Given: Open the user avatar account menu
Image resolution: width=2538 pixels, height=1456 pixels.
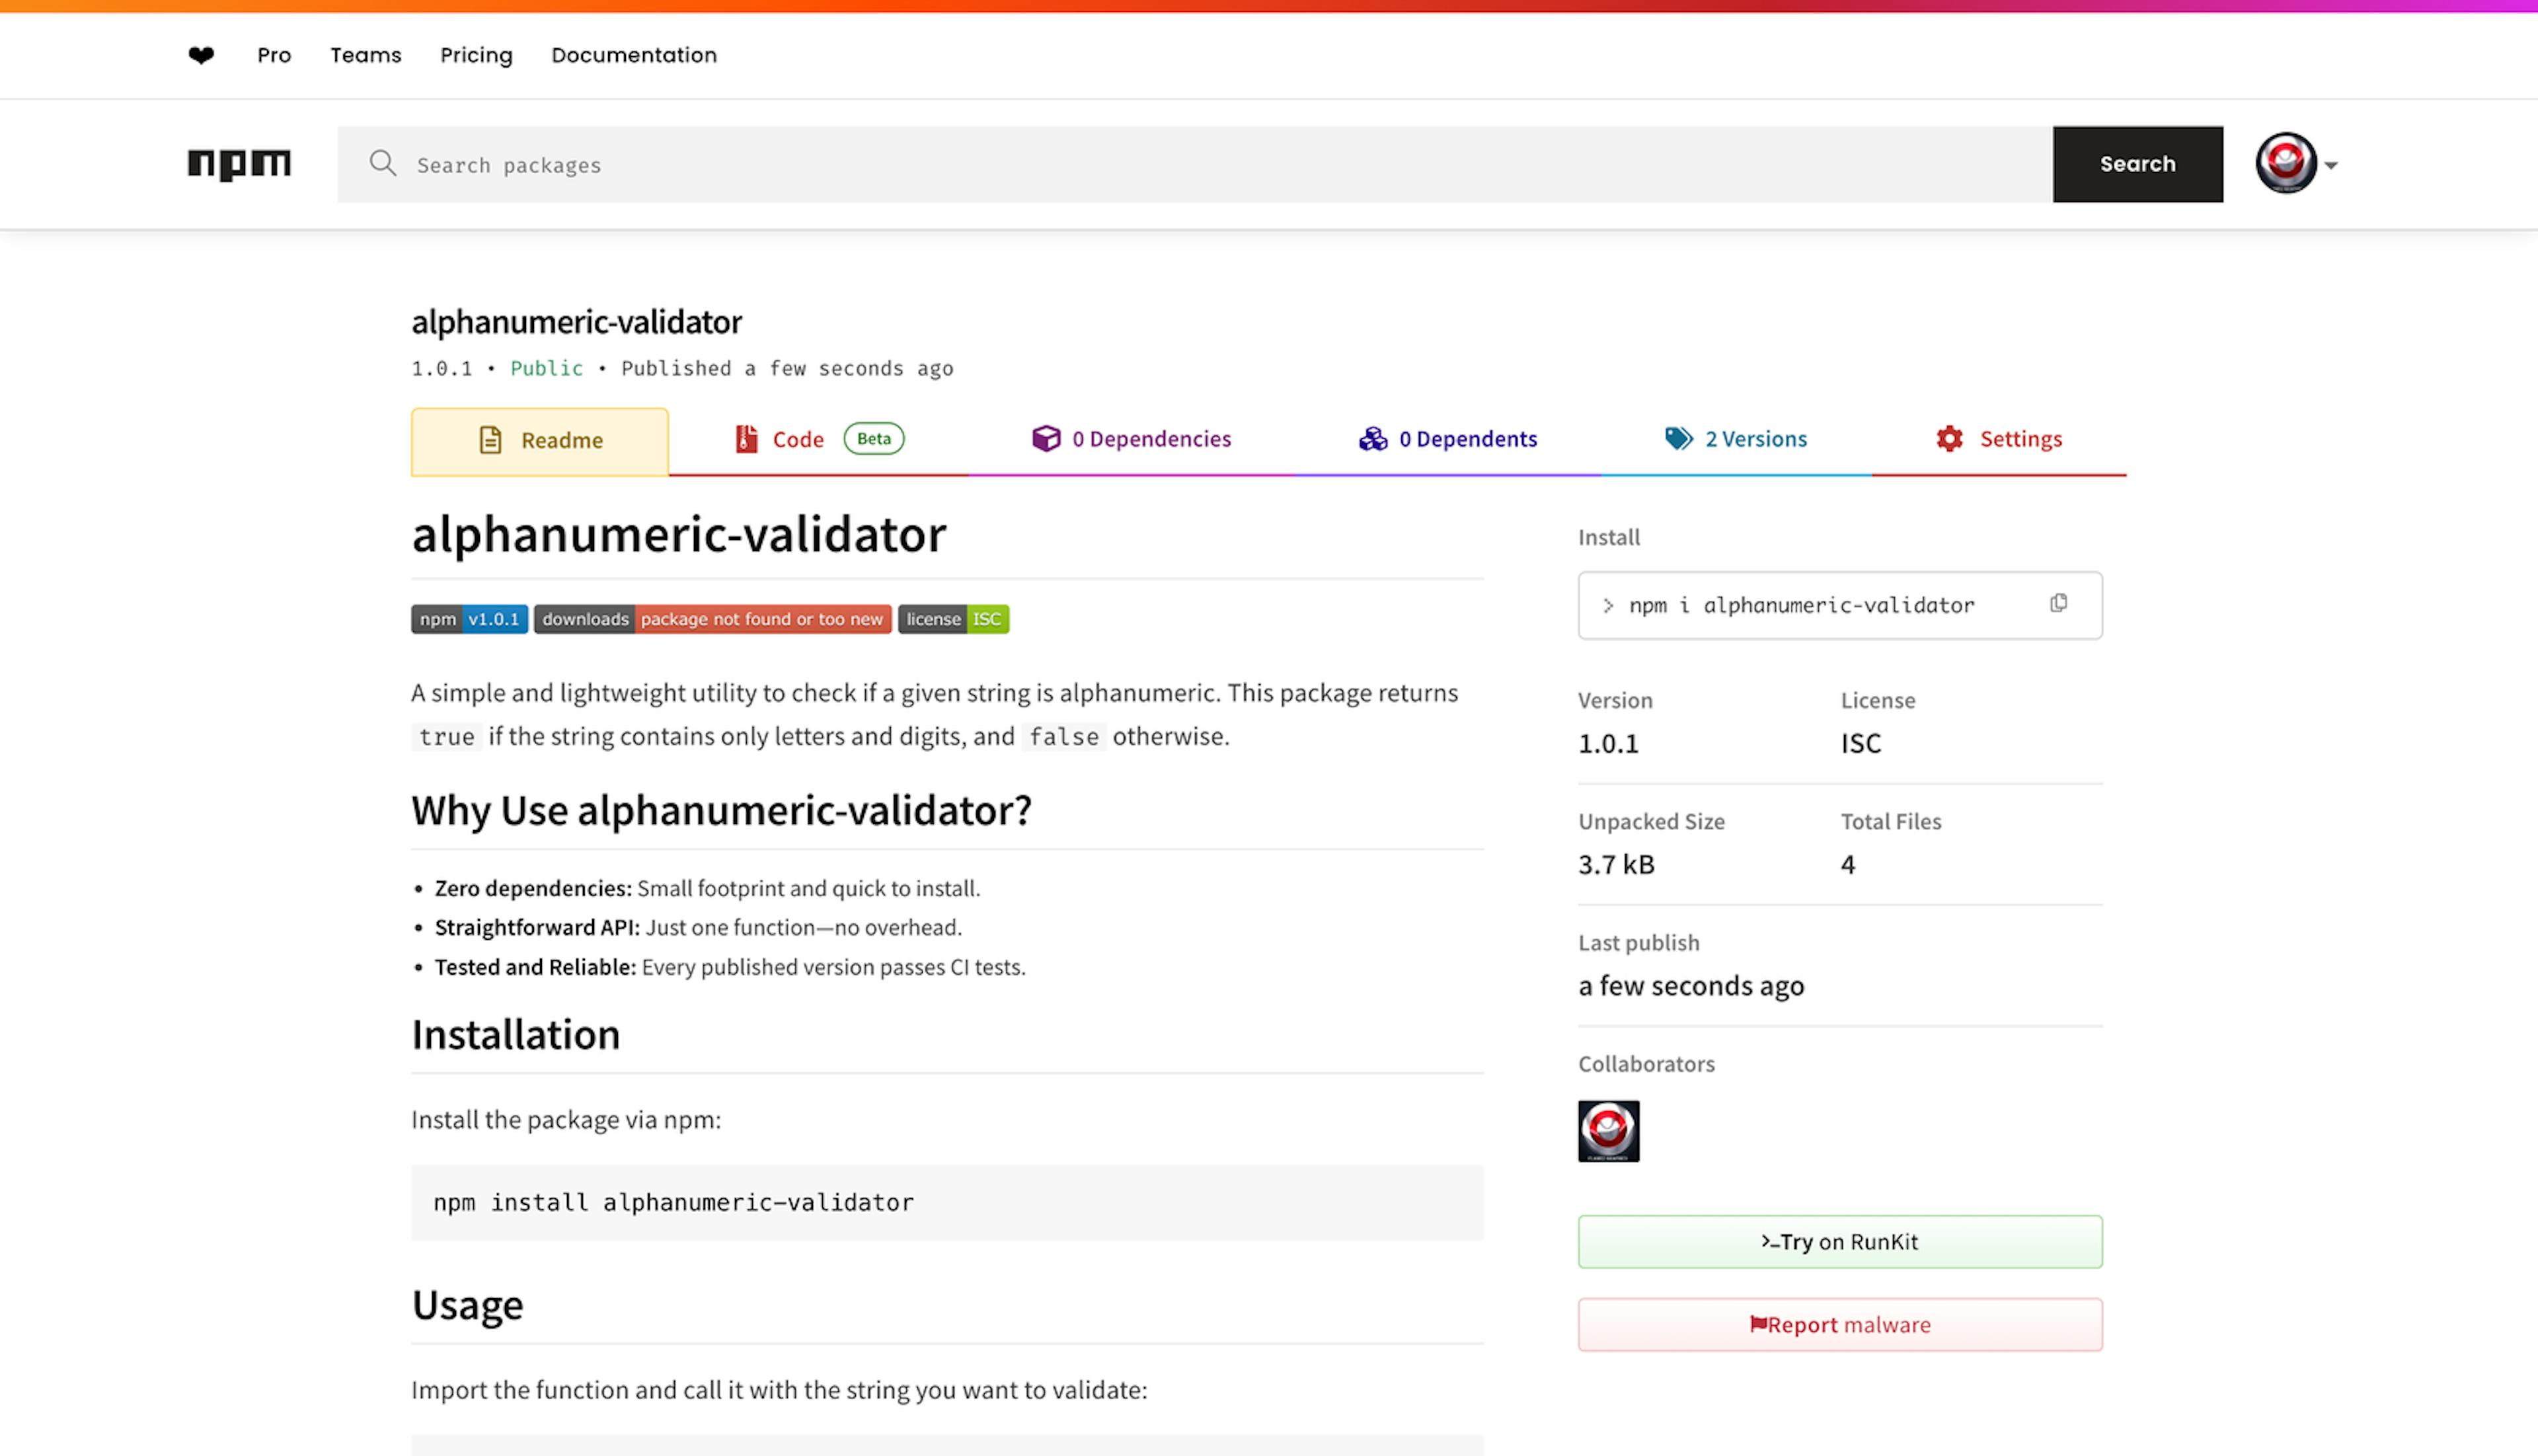Looking at the screenshot, I should [2286, 163].
